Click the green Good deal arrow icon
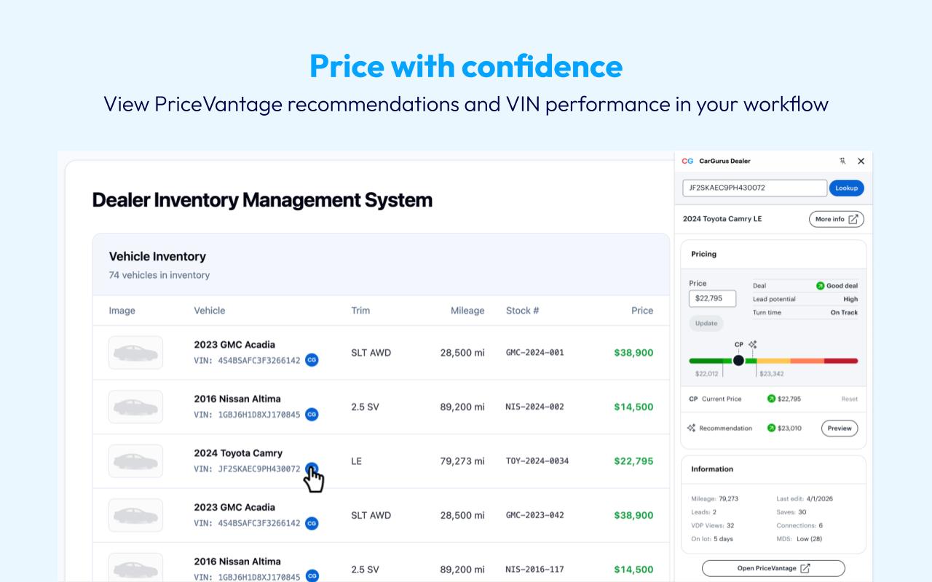Screen dimensions: 932x582 (x=820, y=286)
